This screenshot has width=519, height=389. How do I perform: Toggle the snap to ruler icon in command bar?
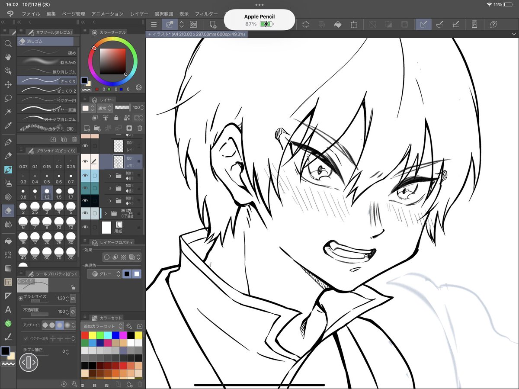pyautogui.click(x=423, y=25)
